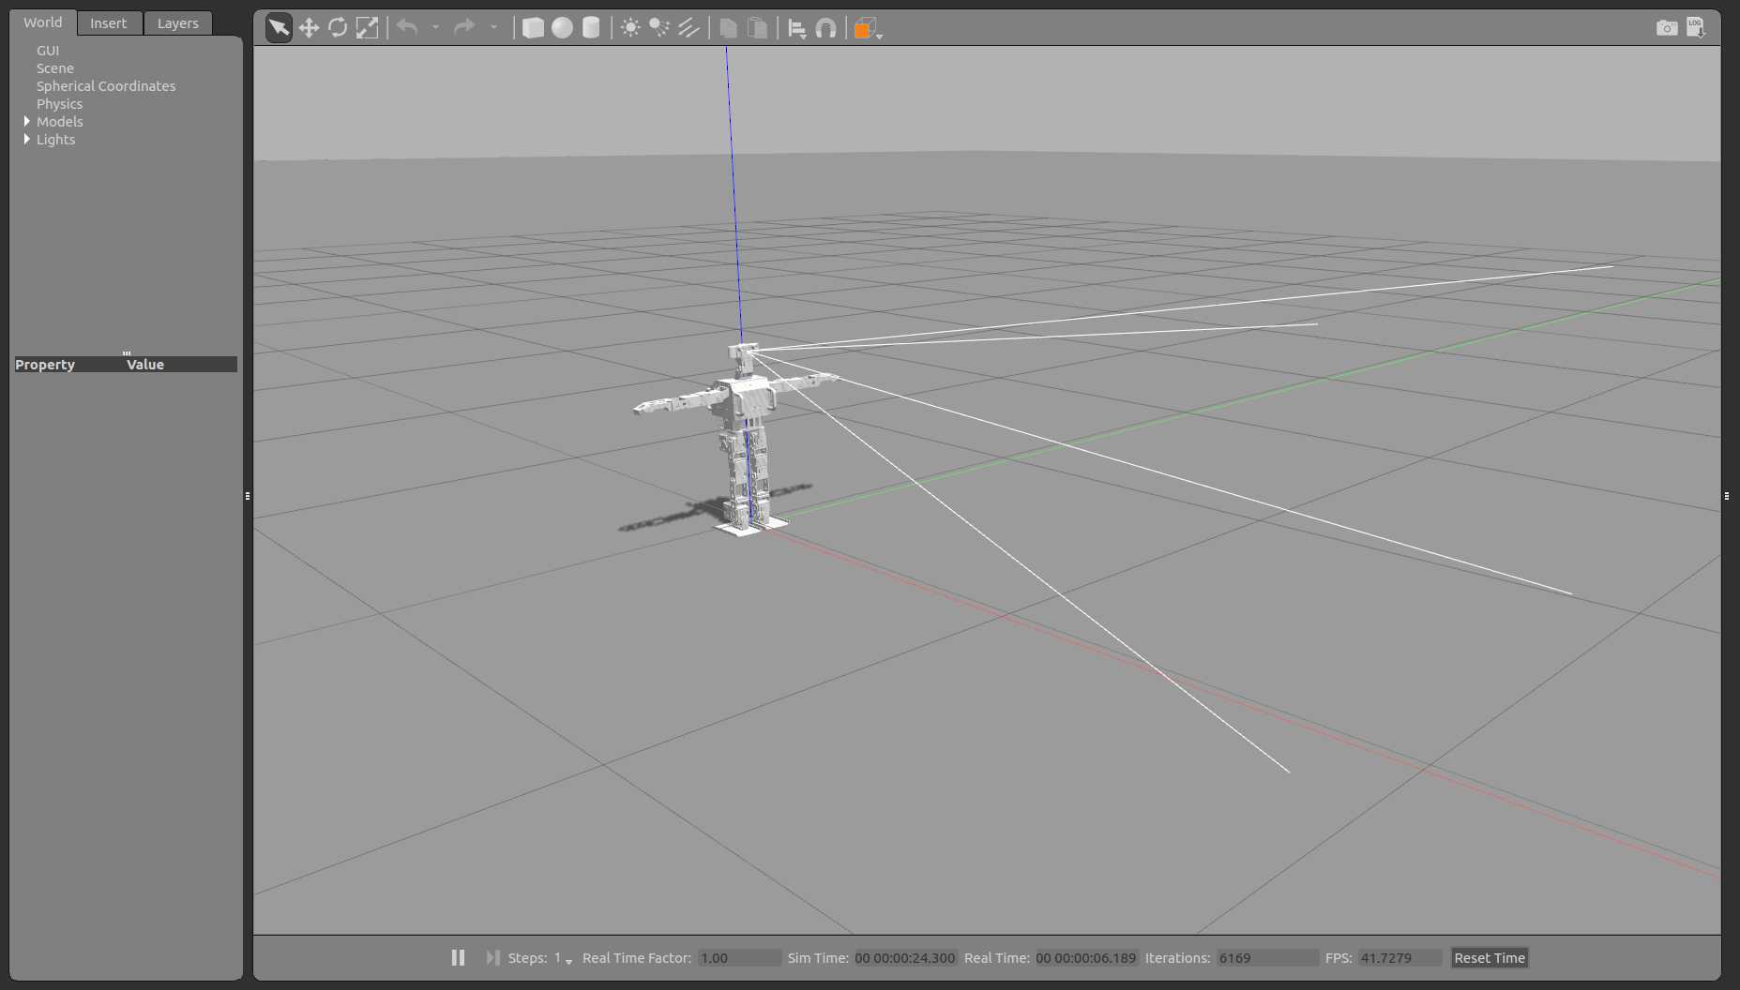1740x990 pixels.
Task: Expand the Models tree node
Action: click(x=26, y=121)
